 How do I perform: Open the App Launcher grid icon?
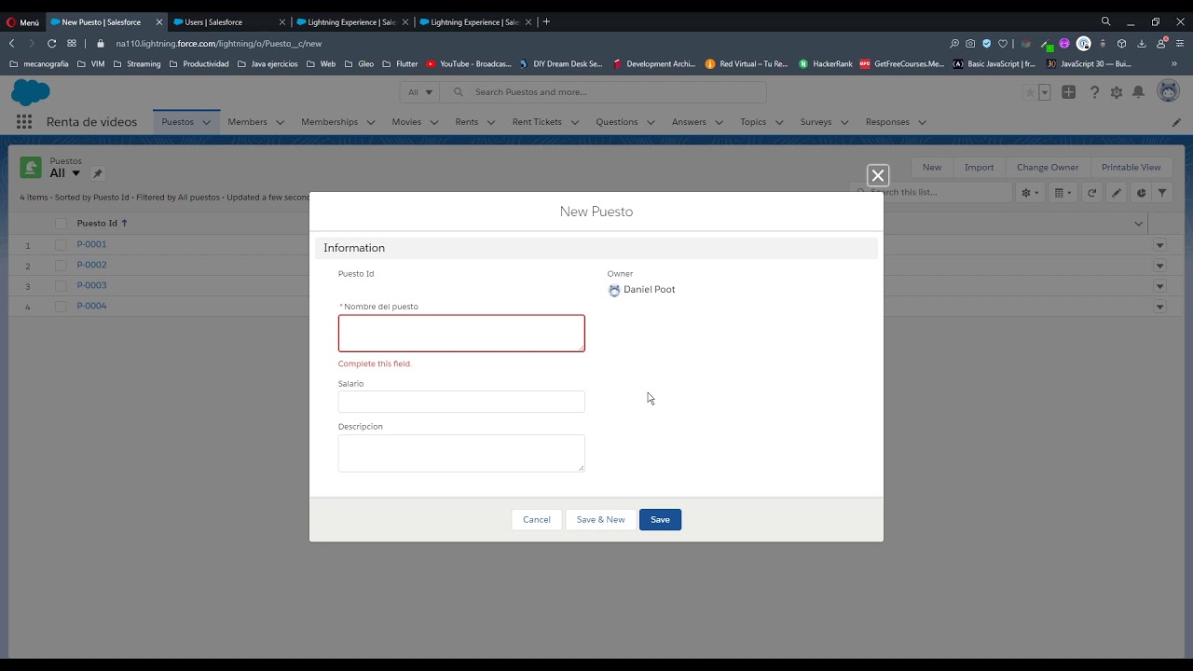pos(24,122)
